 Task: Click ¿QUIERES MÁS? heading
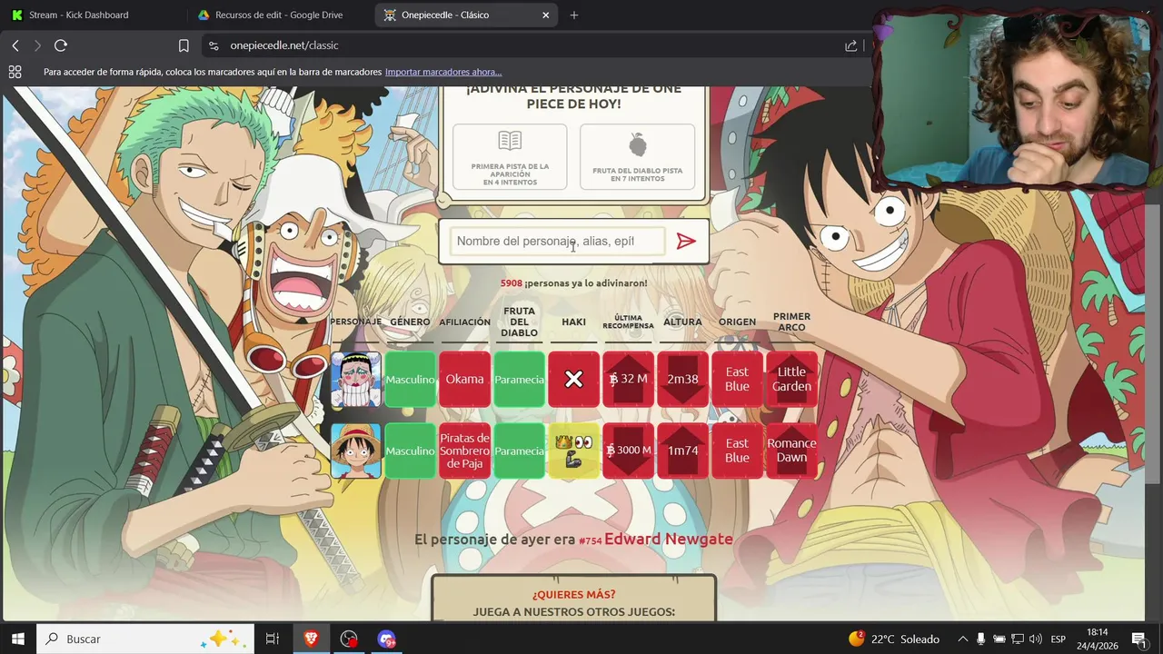(573, 594)
